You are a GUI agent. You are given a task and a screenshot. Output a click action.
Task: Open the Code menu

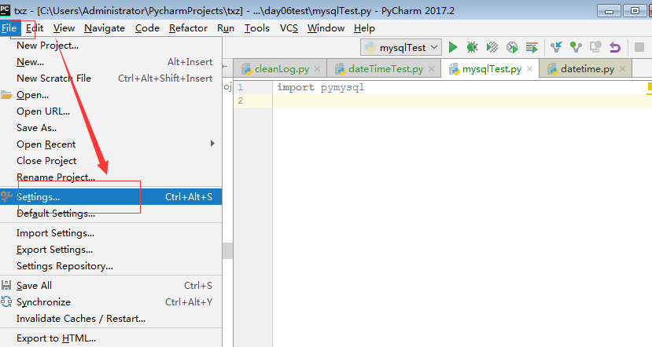point(147,28)
